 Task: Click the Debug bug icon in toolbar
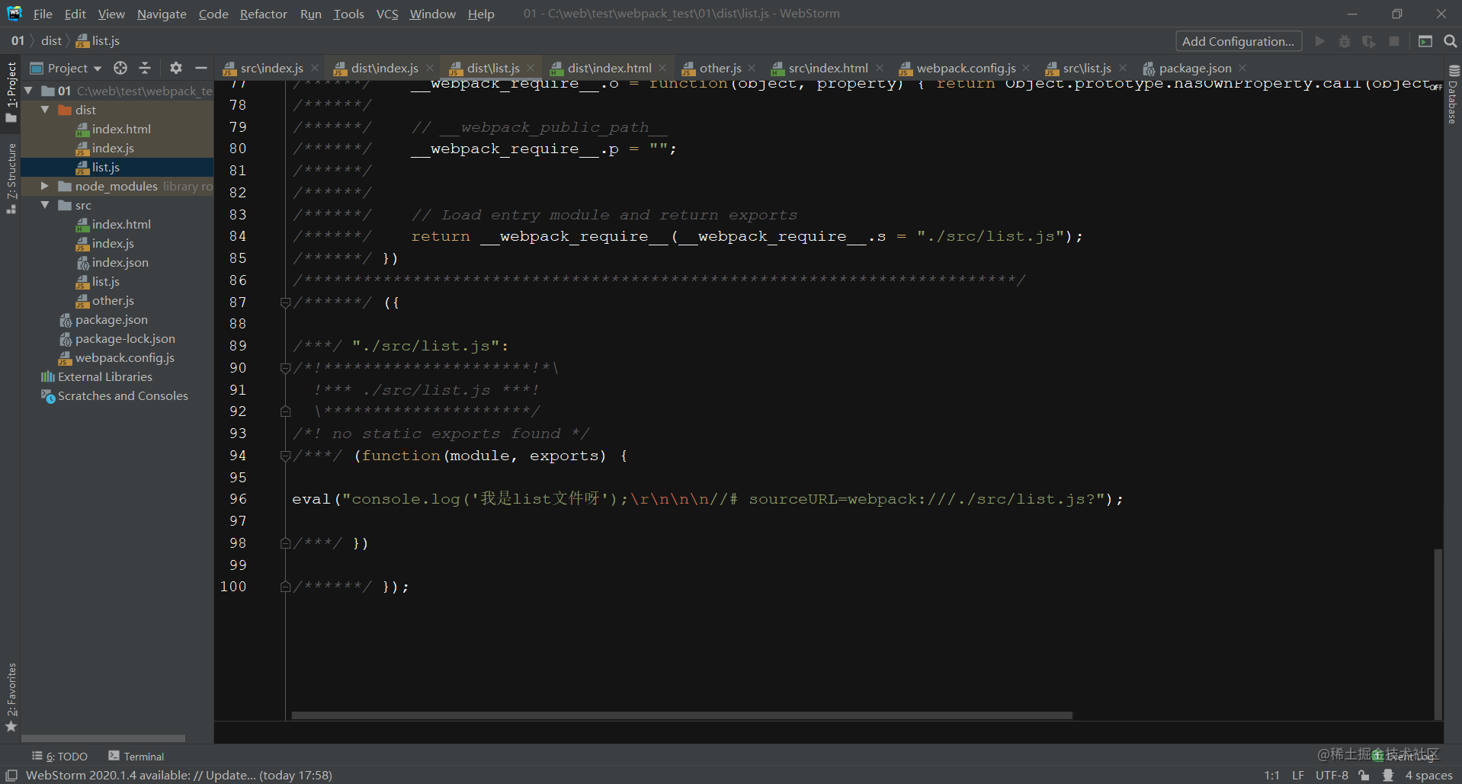(x=1345, y=41)
